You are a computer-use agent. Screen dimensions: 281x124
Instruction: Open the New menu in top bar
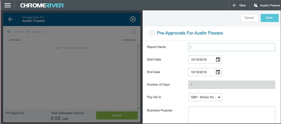coord(239,5)
